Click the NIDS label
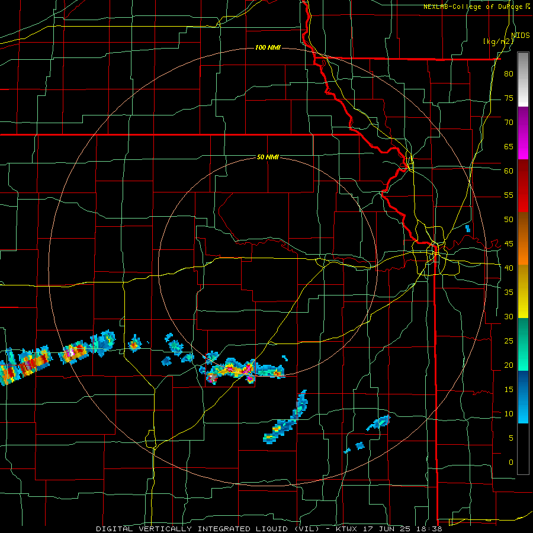 coord(521,35)
